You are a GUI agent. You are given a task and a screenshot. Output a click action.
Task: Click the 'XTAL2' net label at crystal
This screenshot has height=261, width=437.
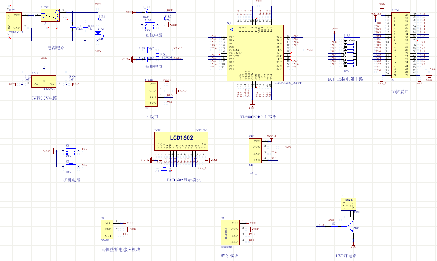[178, 48]
